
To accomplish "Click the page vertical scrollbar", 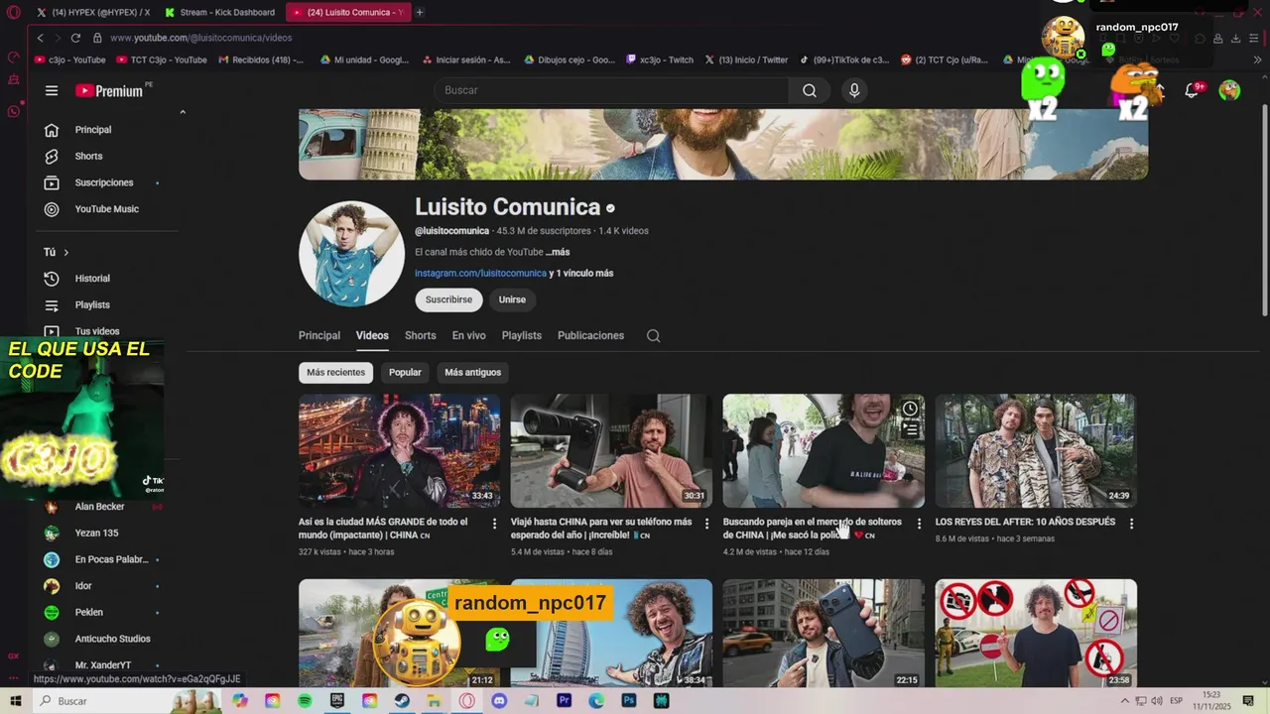I will pyautogui.click(x=1264, y=210).
